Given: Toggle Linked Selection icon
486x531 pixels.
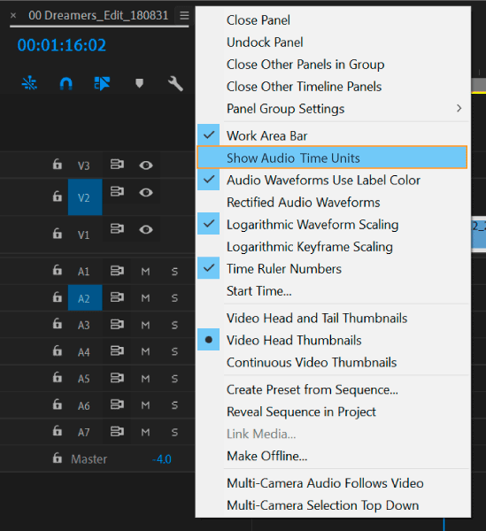Looking at the screenshot, I should [102, 83].
